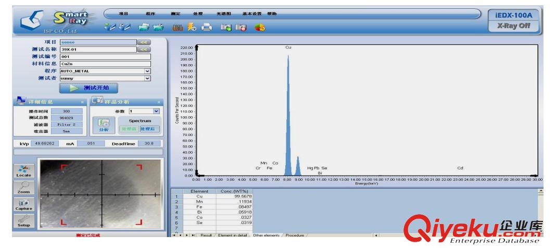Open the 帮助 menu
Viewport: 556px width, 248px height.
pyautogui.click(x=272, y=14)
